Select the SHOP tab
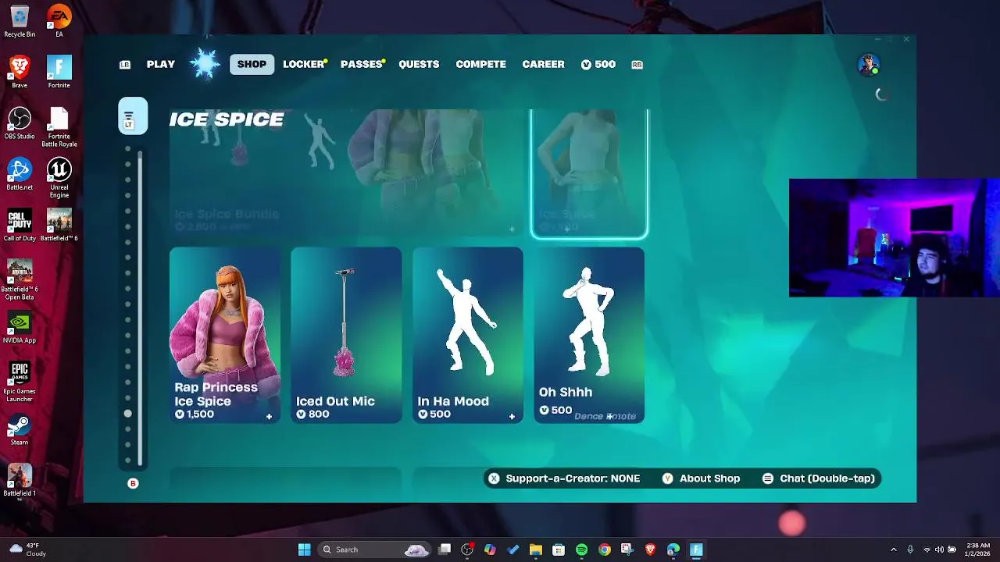 pos(252,65)
